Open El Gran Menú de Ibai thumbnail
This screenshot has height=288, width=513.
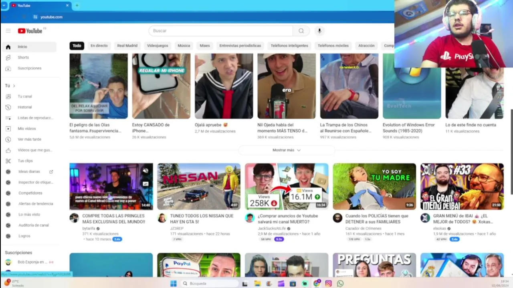(x=462, y=186)
